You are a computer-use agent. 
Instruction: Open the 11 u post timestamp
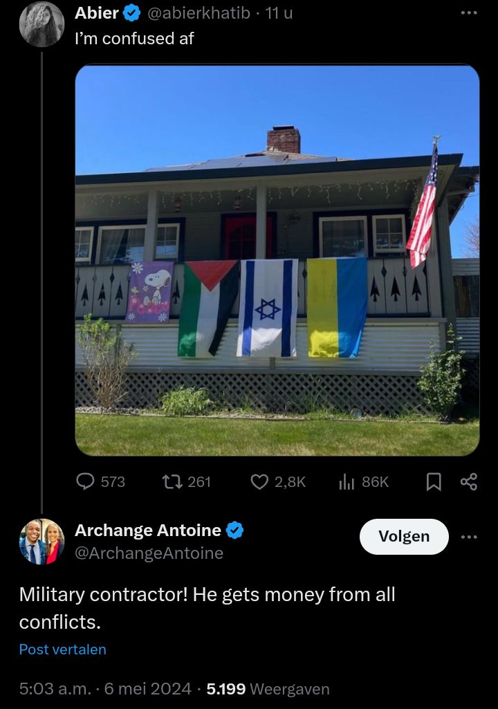coord(279,12)
